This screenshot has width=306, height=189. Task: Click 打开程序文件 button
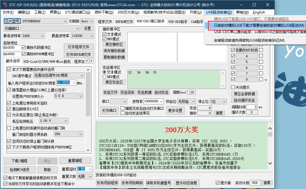click(x=79, y=47)
